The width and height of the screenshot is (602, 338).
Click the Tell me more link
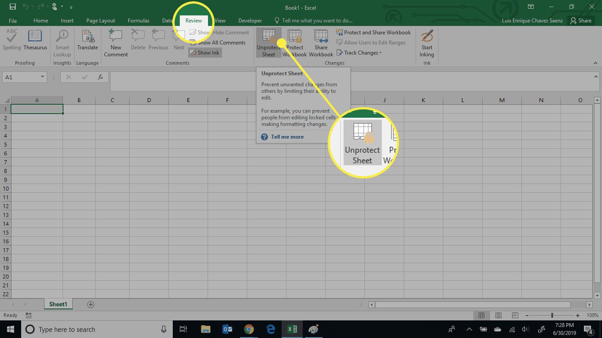(287, 136)
